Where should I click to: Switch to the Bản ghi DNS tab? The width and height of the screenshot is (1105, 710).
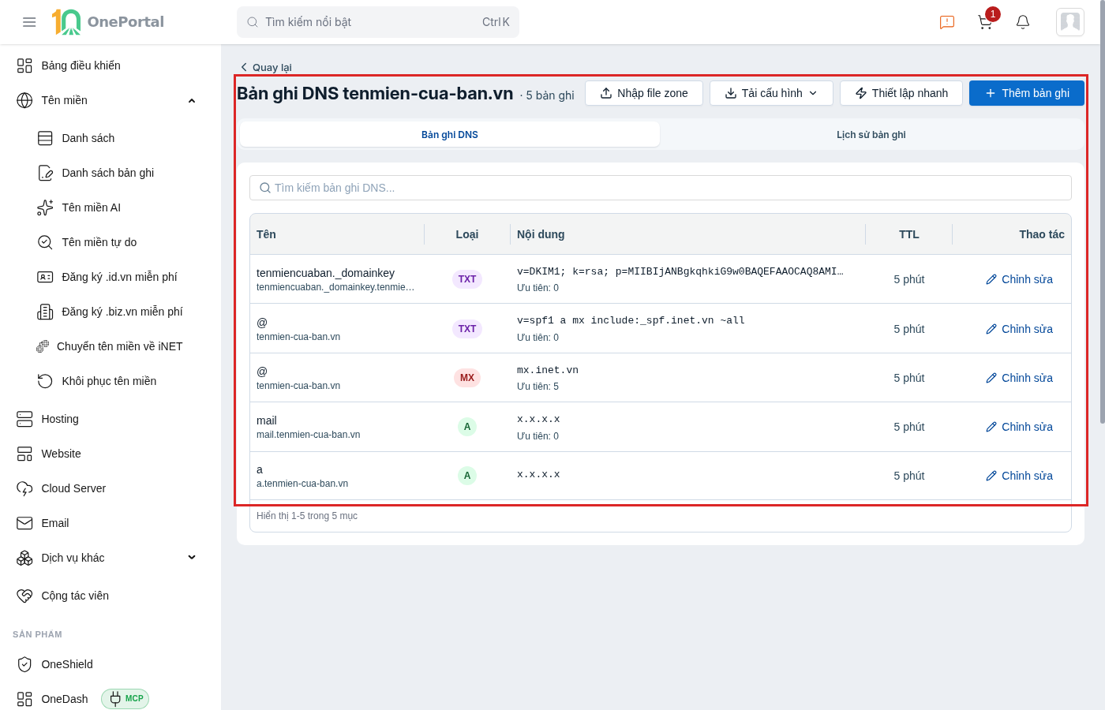[450, 135]
